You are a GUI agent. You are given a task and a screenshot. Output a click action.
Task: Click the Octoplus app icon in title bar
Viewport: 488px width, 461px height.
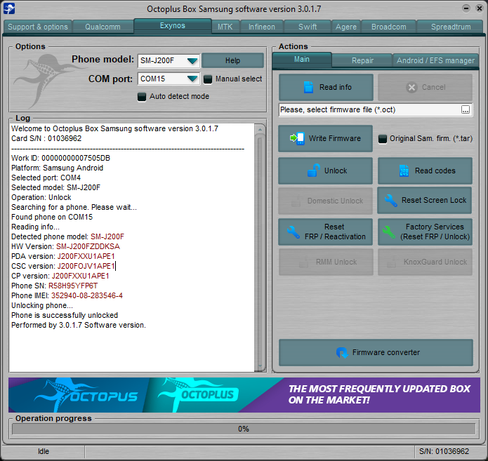click(x=9, y=8)
